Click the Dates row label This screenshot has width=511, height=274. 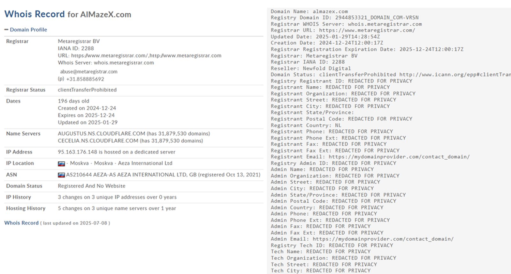[x=13, y=101]
